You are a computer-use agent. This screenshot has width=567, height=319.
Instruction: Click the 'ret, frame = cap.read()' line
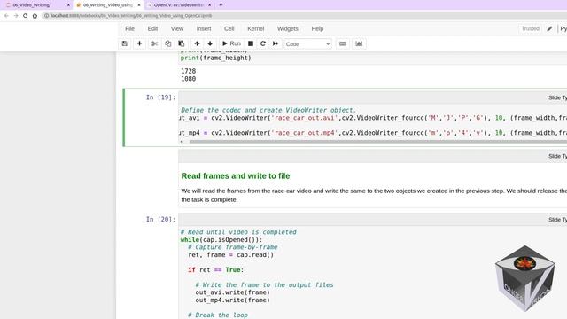pyautogui.click(x=230, y=255)
